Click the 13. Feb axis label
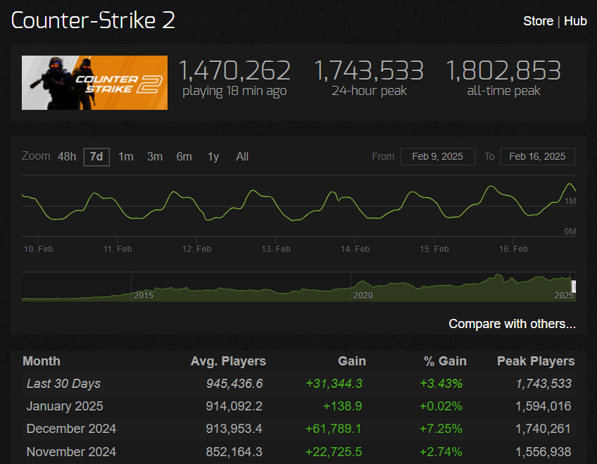 [x=276, y=249]
